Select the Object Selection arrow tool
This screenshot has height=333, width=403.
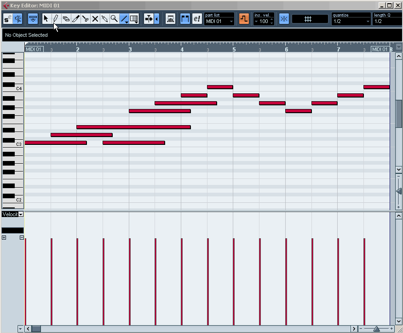tap(46, 19)
